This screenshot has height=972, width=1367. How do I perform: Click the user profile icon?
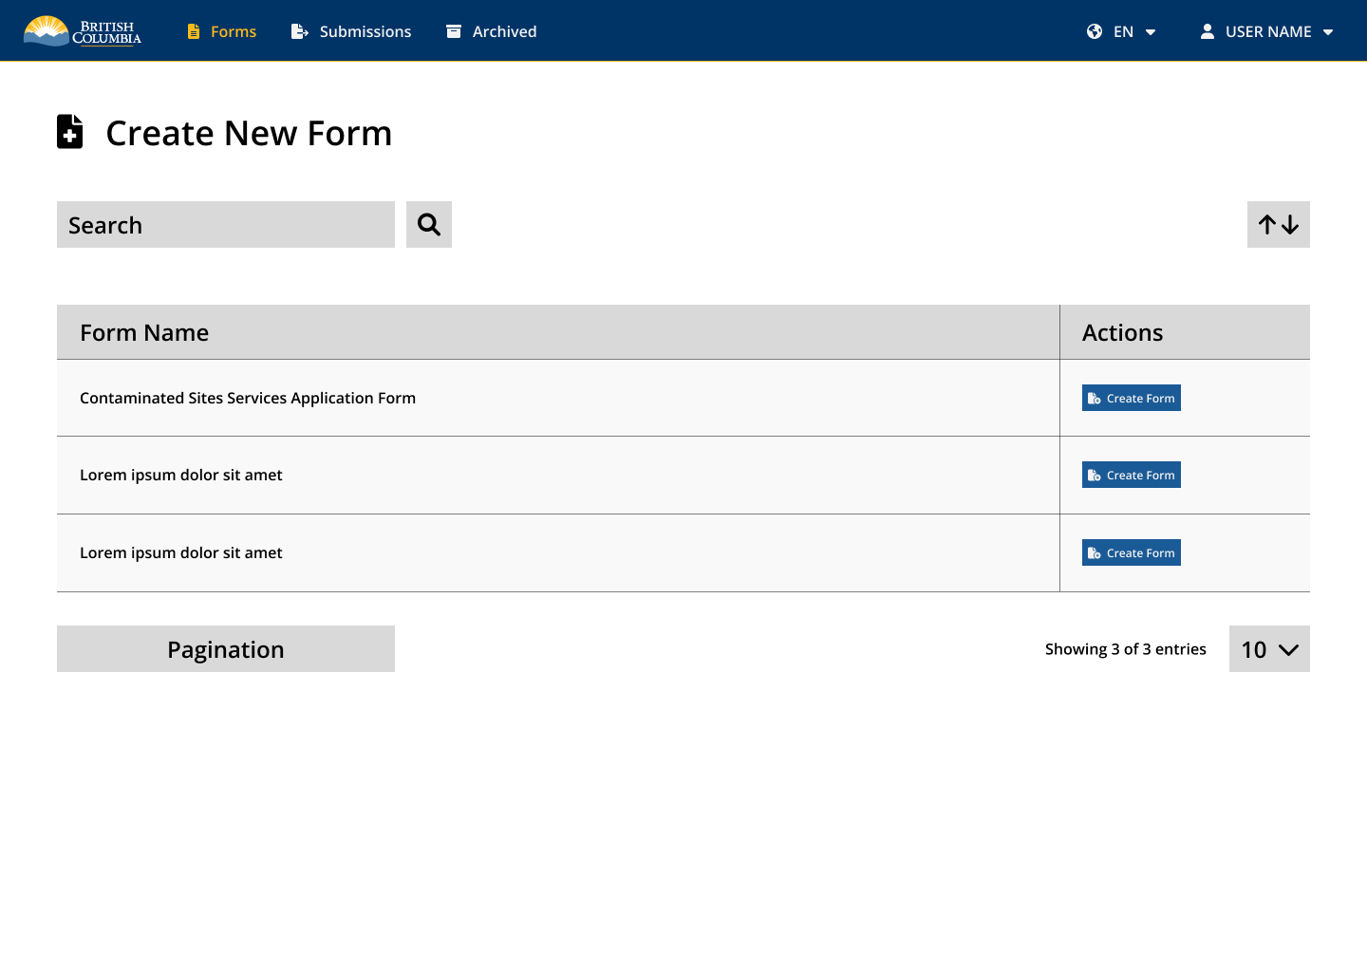pos(1208,31)
